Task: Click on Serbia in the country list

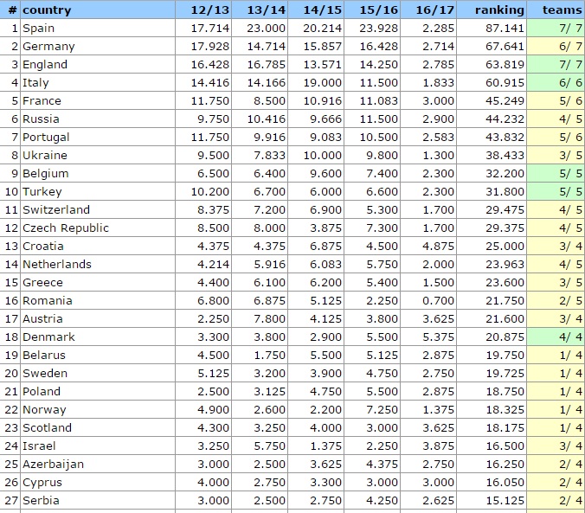Action: 40,500
